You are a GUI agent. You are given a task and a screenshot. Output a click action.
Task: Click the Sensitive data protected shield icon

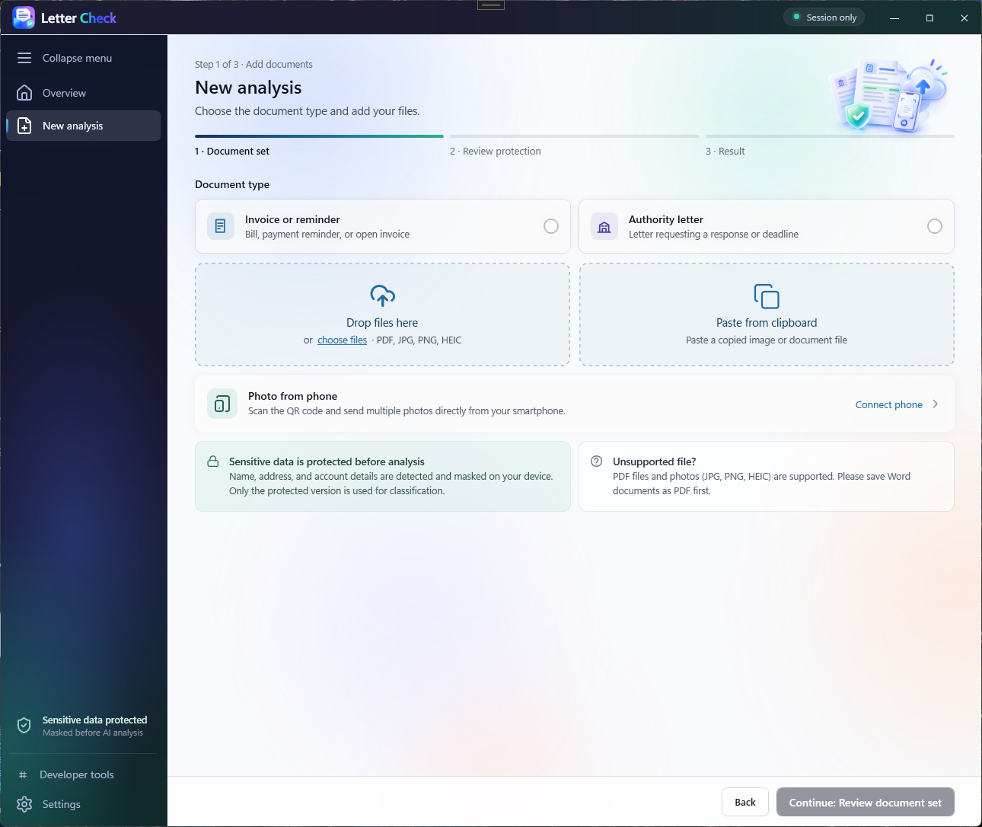coord(24,725)
